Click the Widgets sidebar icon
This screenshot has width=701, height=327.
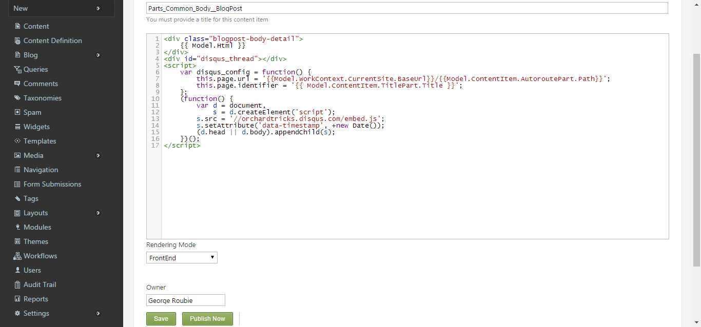(17, 127)
